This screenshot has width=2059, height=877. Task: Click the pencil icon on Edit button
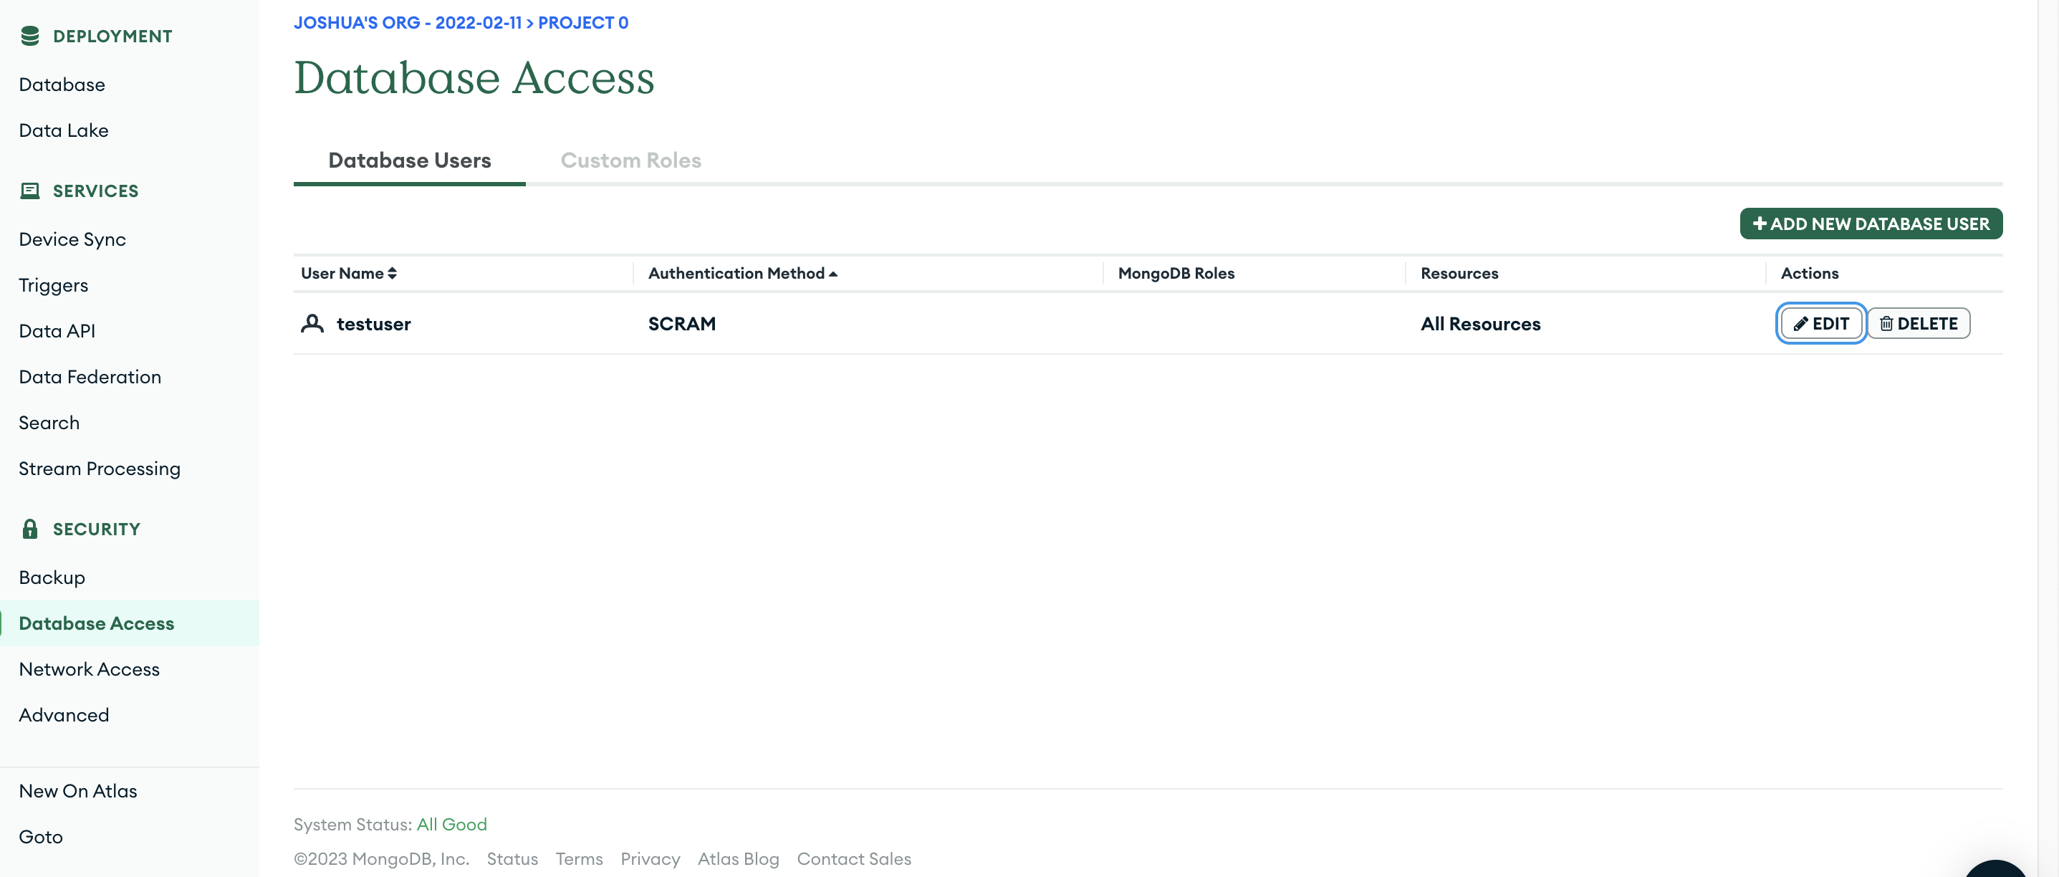(x=1800, y=324)
